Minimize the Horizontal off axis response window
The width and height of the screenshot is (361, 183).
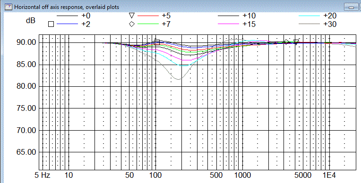tap(352, 7)
